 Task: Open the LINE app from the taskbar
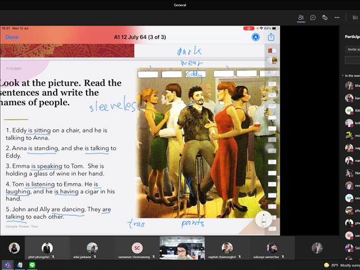(x=32, y=265)
